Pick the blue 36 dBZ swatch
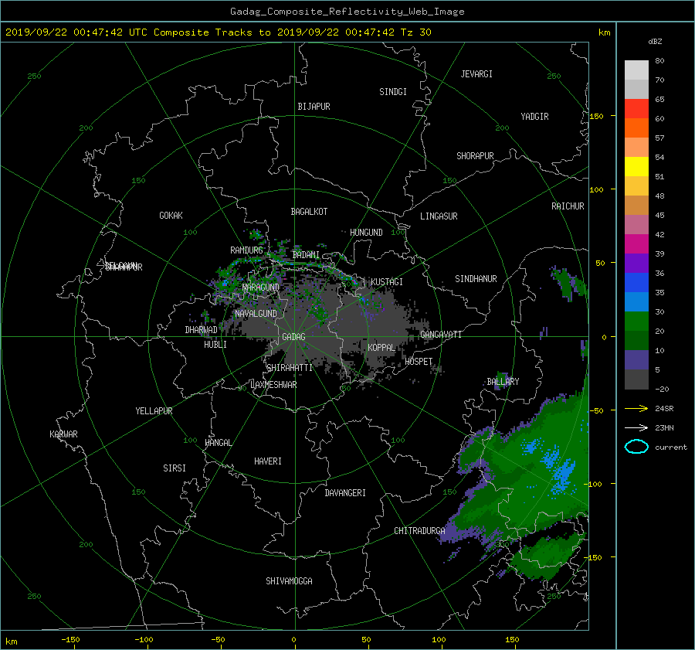The image size is (695, 650). pyautogui.click(x=636, y=283)
